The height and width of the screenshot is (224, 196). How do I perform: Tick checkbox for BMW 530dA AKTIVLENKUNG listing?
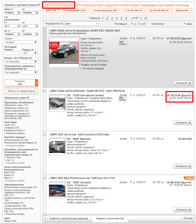click(x=45, y=91)
